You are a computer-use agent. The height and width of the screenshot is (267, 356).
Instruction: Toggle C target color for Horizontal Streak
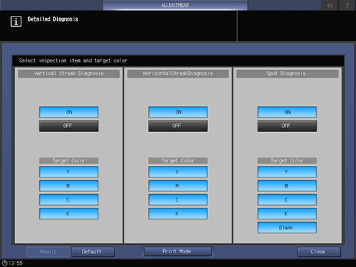pyautogui.click(x=178, y=200)
